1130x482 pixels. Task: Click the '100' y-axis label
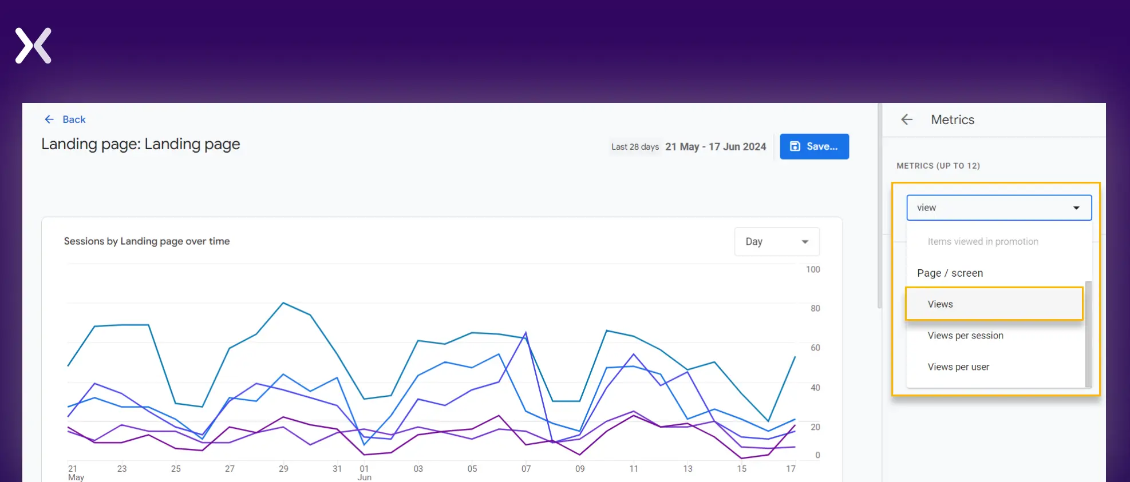(813, 269)
